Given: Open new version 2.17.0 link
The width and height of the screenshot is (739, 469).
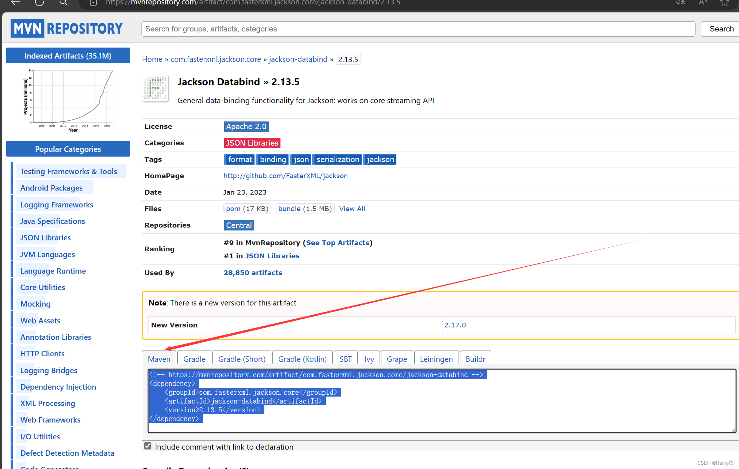Looking at the screenshot, I should 455,325.
